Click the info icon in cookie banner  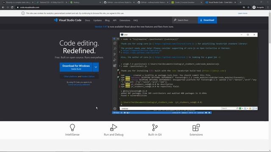coord(23,13)
